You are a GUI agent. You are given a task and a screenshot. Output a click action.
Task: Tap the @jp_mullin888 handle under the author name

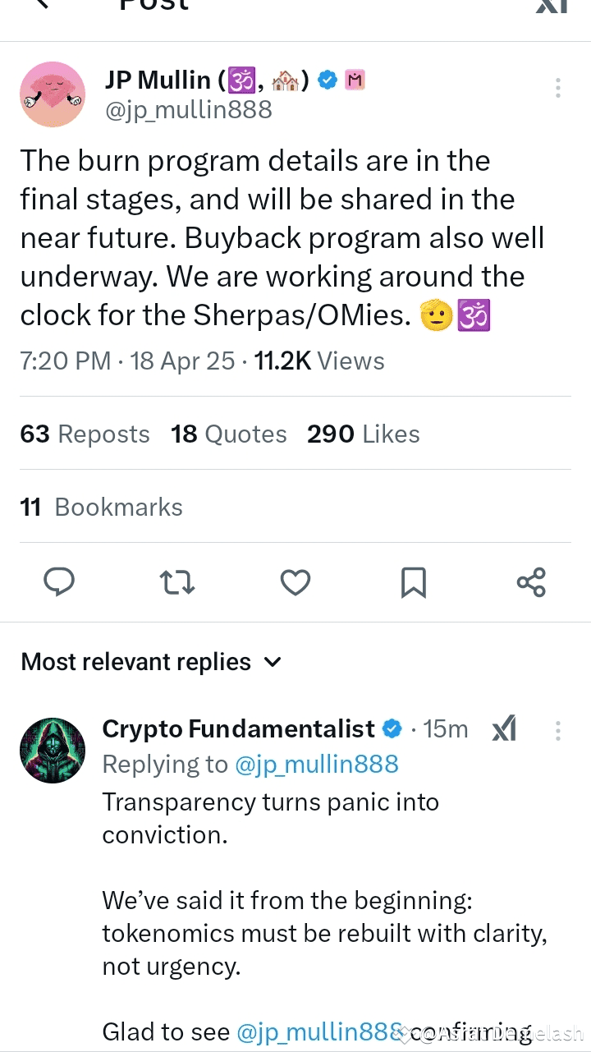(189, 110)
